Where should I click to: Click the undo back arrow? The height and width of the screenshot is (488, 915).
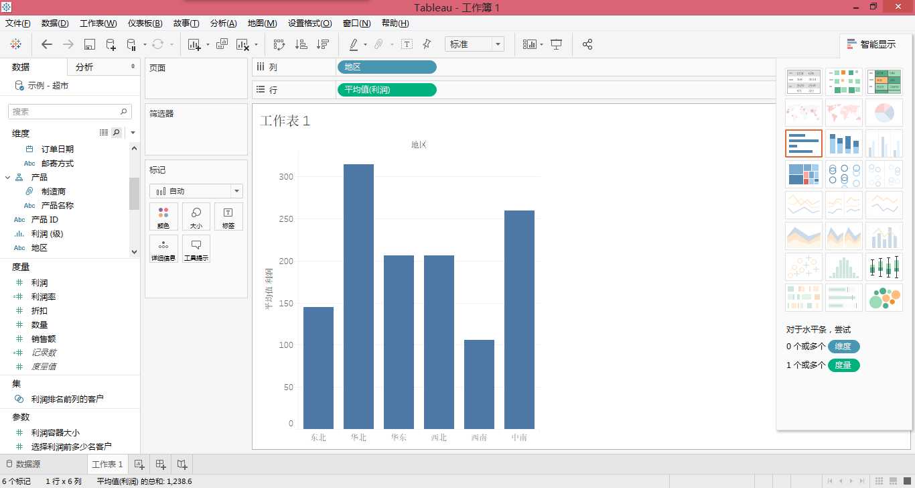46,44
